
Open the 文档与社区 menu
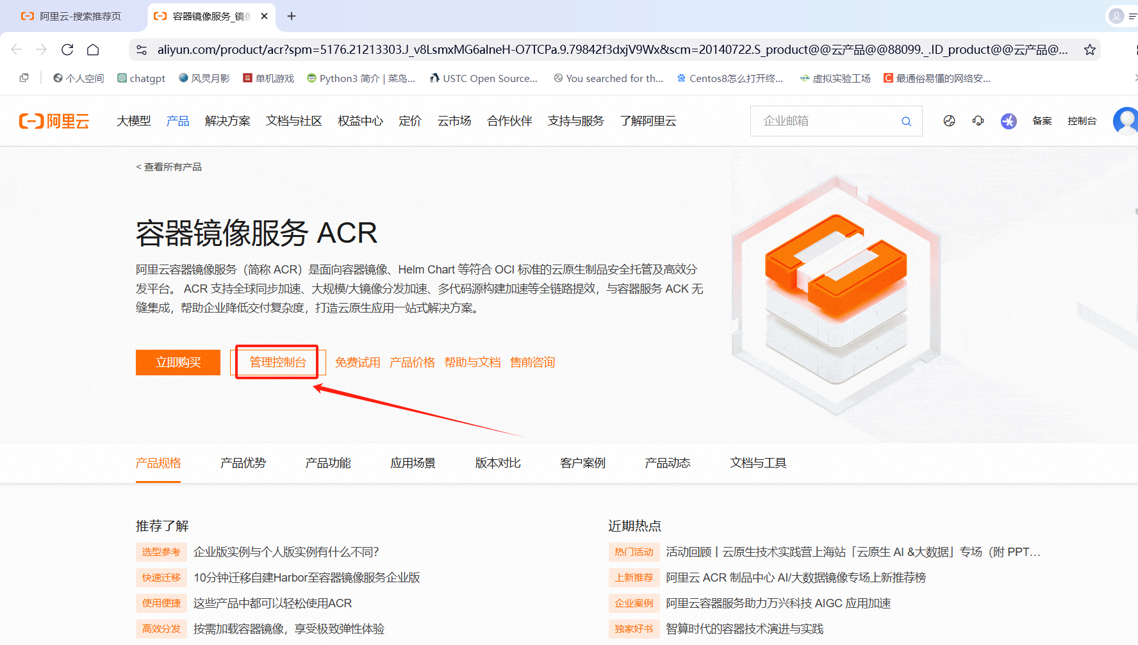pyautogui.click(x=293, y=121)
